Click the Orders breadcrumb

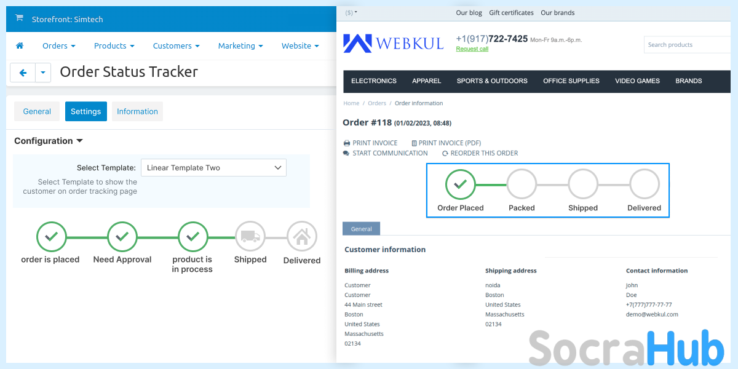377,103
